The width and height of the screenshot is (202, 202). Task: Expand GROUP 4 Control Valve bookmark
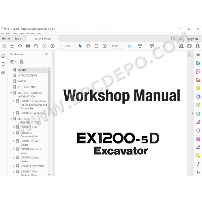14,149
